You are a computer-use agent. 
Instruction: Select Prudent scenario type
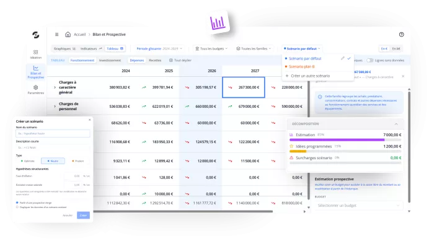click(x=77, y=161)
